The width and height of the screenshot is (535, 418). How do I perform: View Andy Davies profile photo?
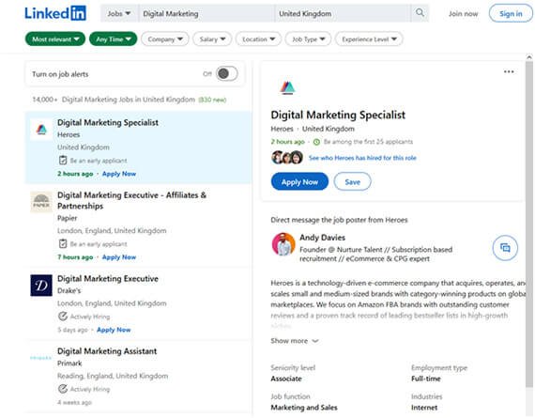click(283, 244)
